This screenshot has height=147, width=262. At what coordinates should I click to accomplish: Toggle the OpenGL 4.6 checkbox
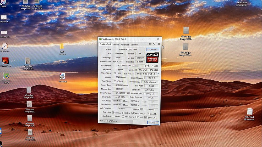point(145,117)
